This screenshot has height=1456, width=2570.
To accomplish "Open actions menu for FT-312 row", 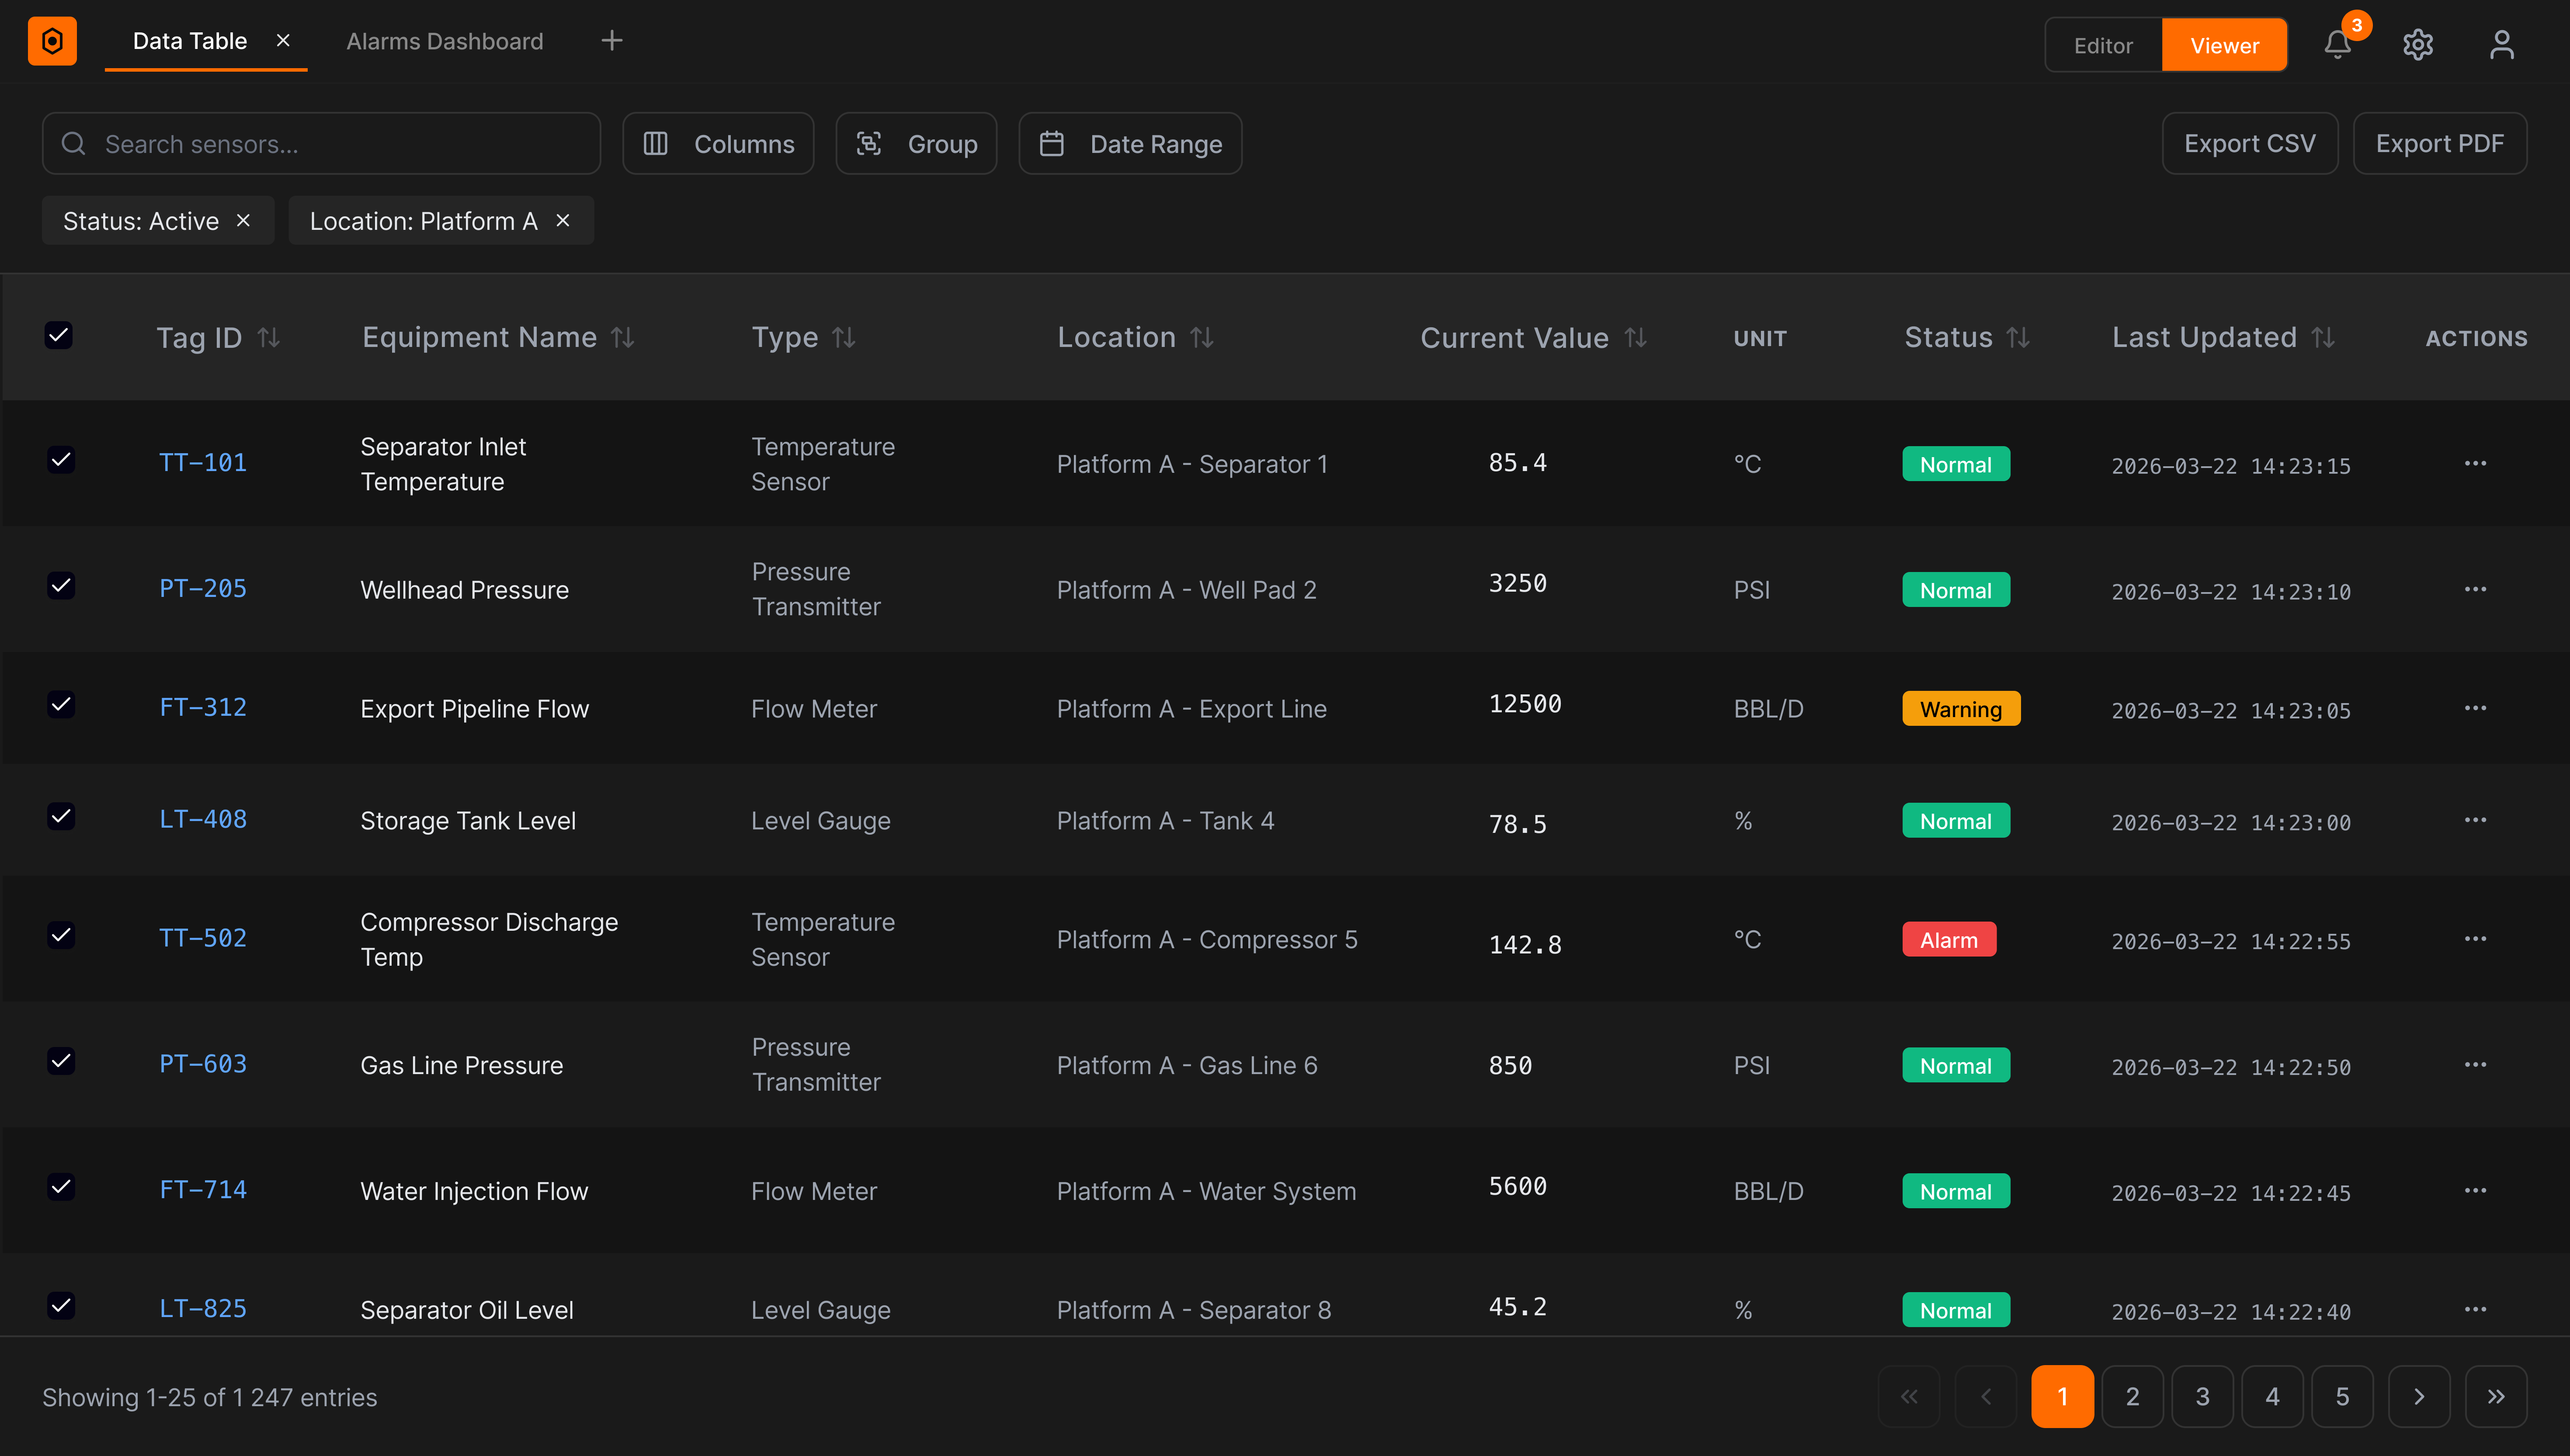I will pyautogui.click(x=2475, y=708).
